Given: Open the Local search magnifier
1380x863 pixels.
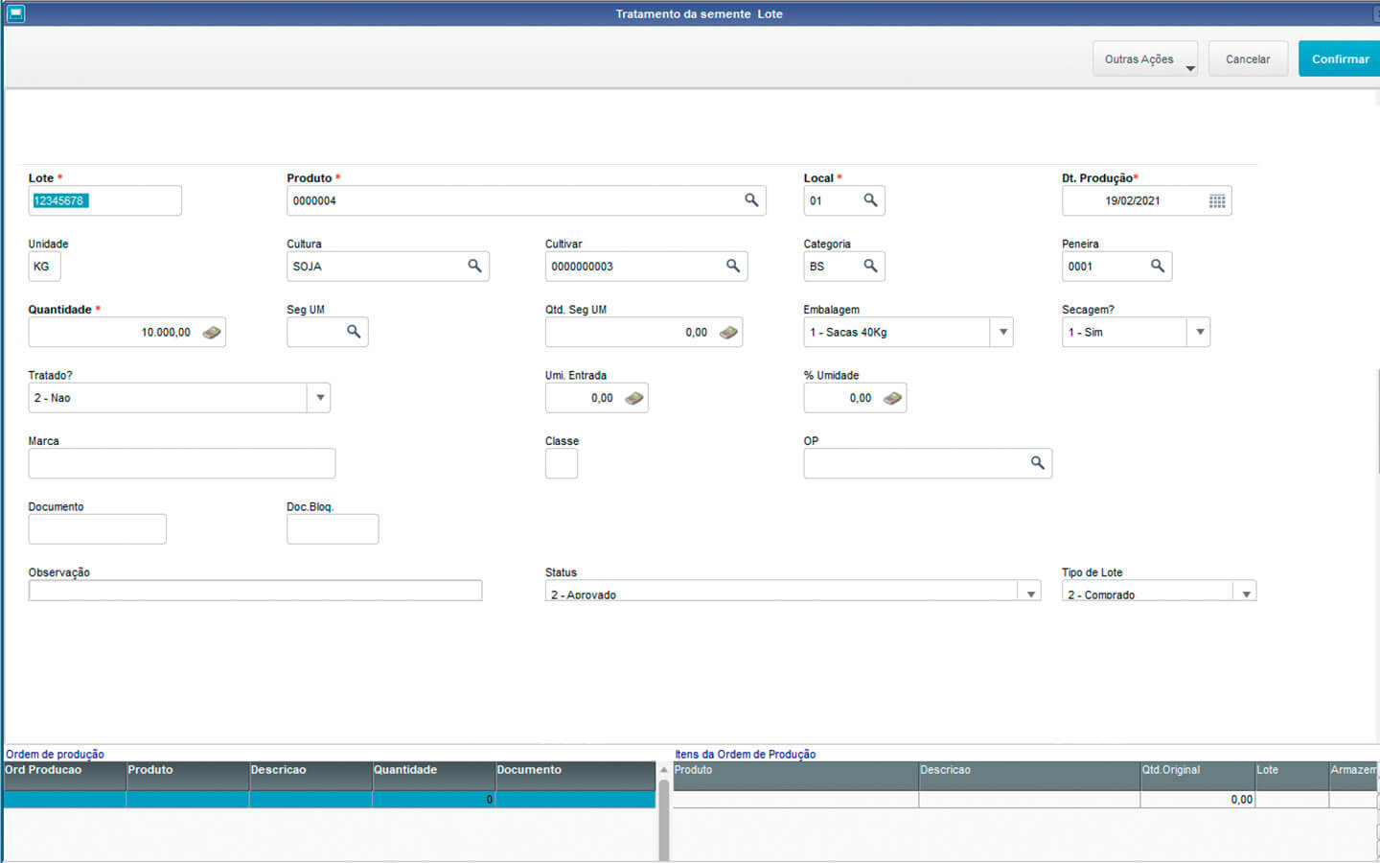Looking at the screenshot, I should (x=870, y=200).
